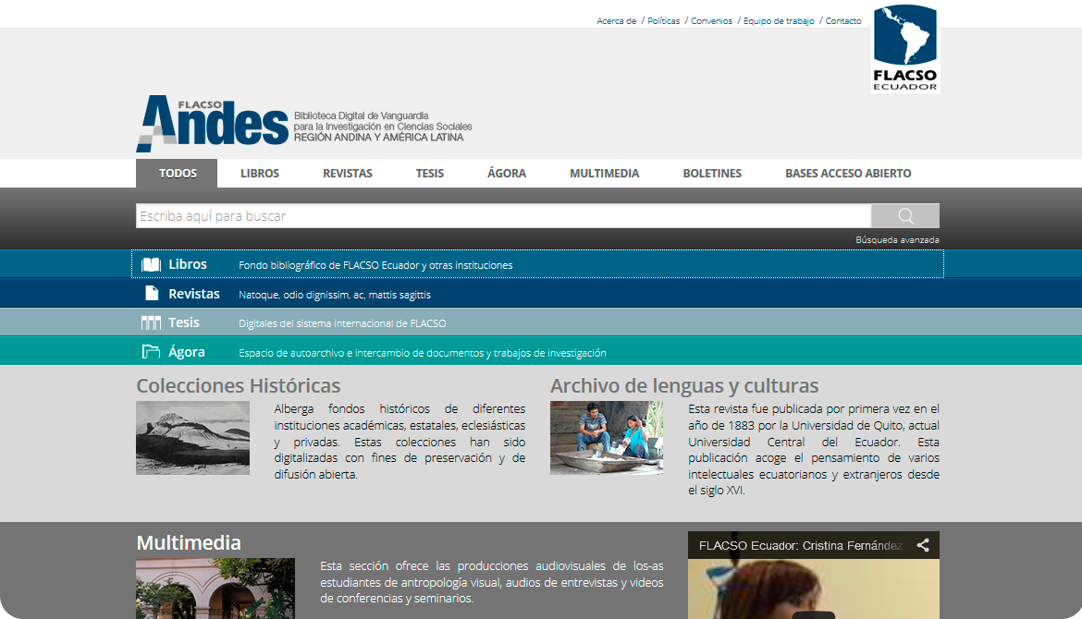Viewport: 1082px width, 619px height.
Task: Click the FLACSO Andes logo
Action: pos(212,124)
